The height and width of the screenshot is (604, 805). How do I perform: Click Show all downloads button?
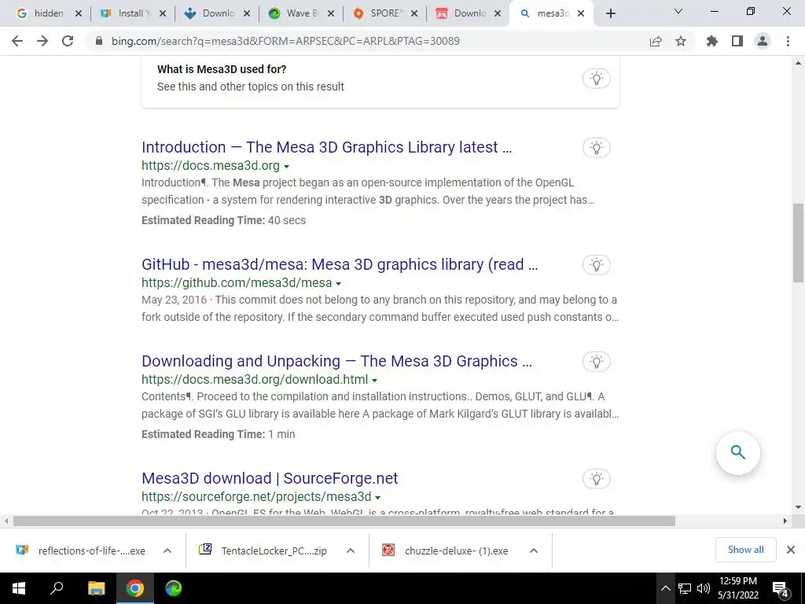(x=745, y=550)
